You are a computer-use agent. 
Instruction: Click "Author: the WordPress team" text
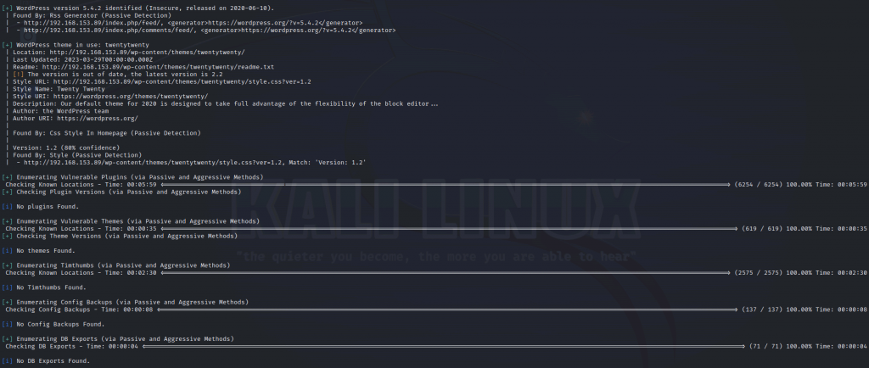(x=60, y=111)
